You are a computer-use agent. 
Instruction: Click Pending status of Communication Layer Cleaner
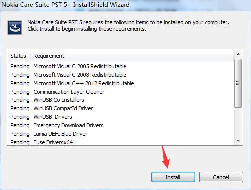[x=20, y=92]
